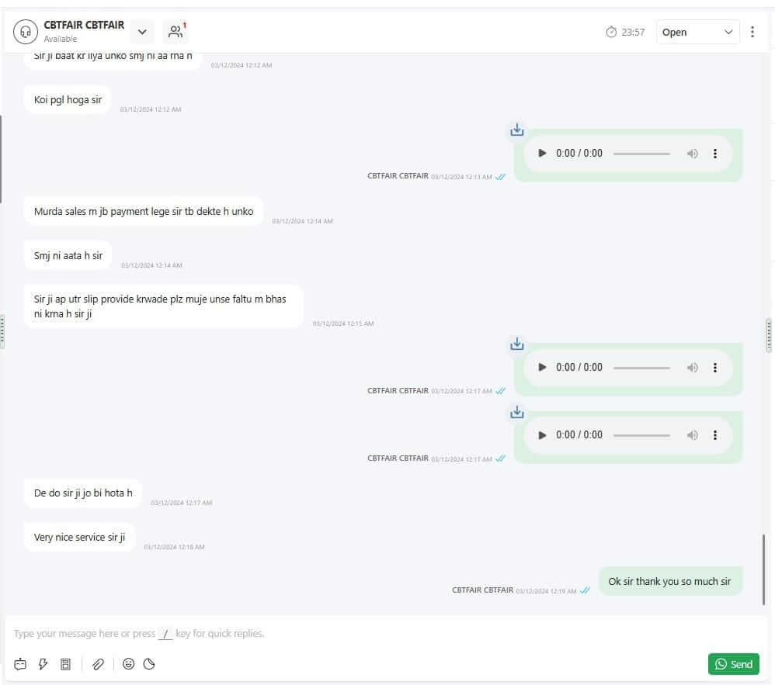Open the message templates icon
Viewport: 775px width, 685px height.
(65, 664)
